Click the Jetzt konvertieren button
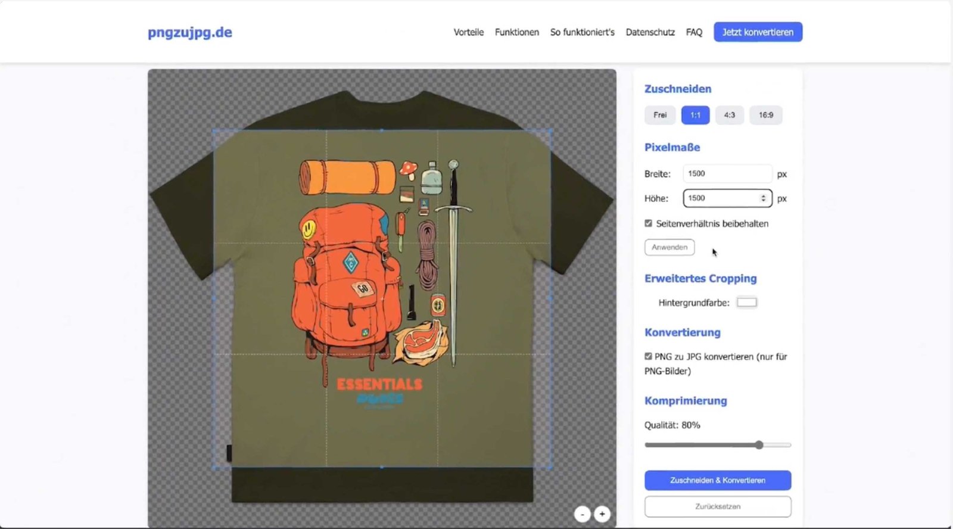 pos(758,32)
